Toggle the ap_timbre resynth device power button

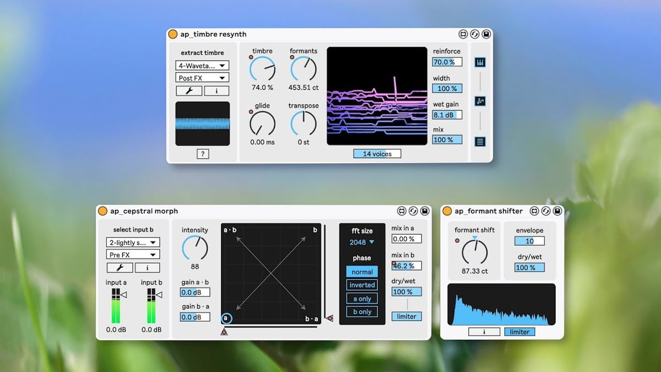point(173,34)
